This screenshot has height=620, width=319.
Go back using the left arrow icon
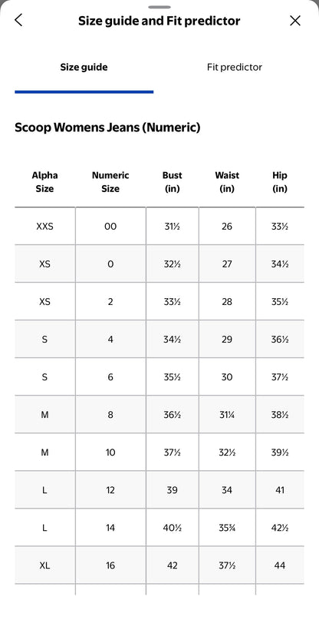(x=18, y=20)
